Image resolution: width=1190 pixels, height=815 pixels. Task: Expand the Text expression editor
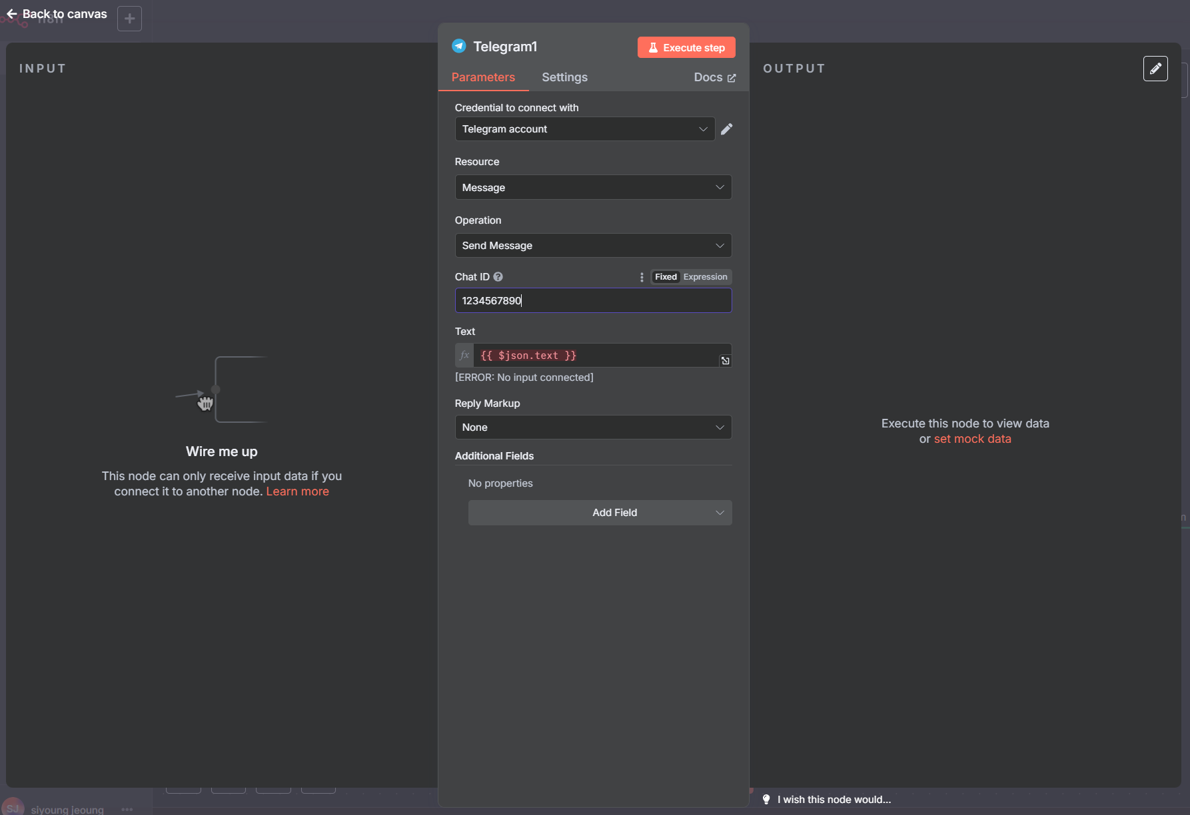725,361
